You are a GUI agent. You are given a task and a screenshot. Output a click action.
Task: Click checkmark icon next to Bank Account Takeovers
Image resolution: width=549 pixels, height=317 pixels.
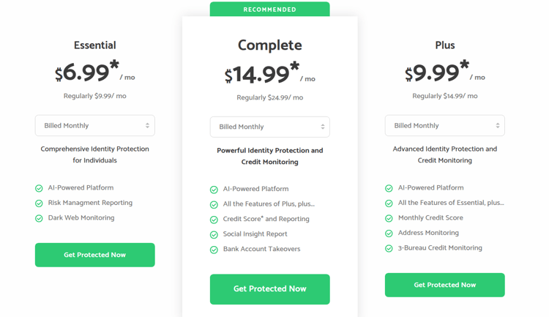[x=214, y=250]
